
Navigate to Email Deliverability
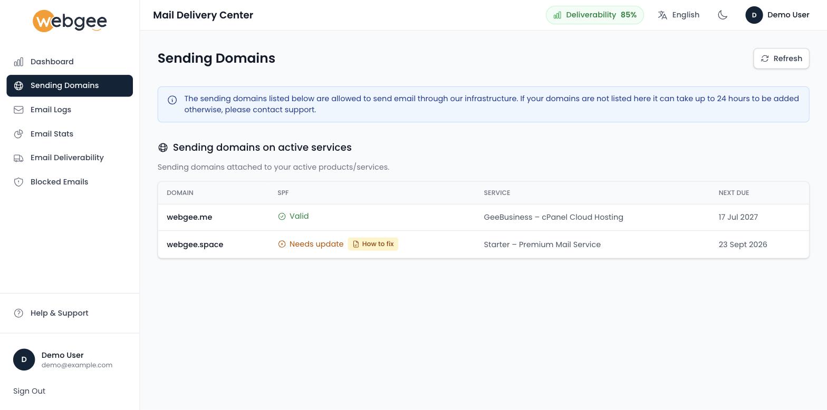point(70,158)
